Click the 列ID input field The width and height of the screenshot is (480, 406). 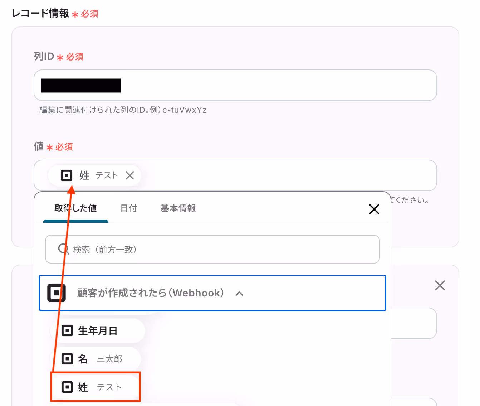click(235, 85)
